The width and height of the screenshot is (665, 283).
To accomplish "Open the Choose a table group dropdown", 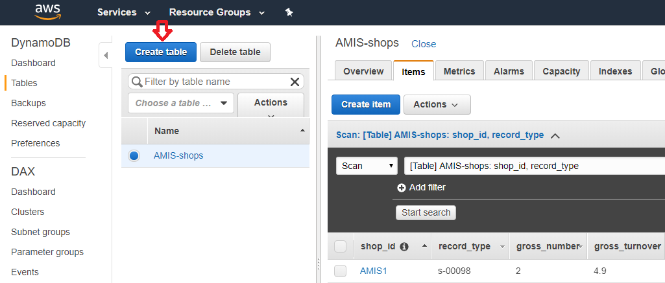I will click(x=181, y=103).
